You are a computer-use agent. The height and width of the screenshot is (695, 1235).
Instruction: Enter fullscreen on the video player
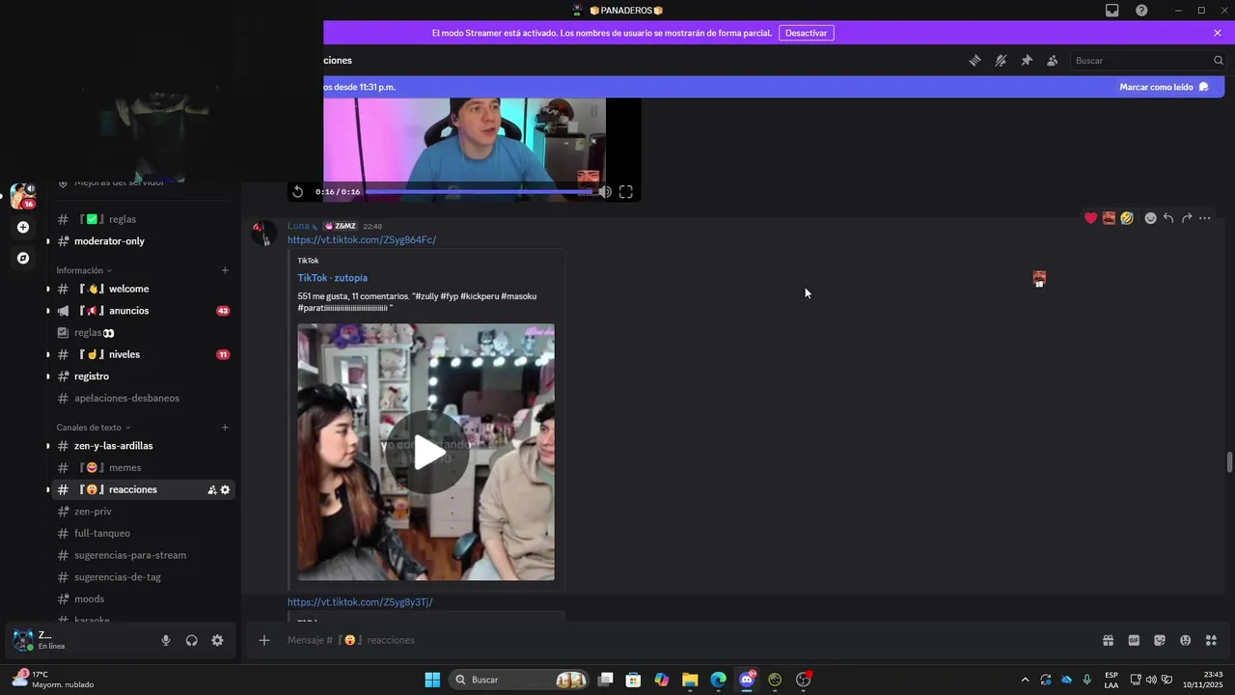point(626,192)
